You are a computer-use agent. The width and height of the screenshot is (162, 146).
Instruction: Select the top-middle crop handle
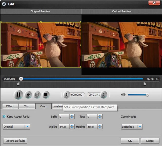40,22
